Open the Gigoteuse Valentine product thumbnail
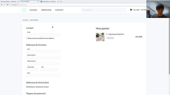 (100, 37)
